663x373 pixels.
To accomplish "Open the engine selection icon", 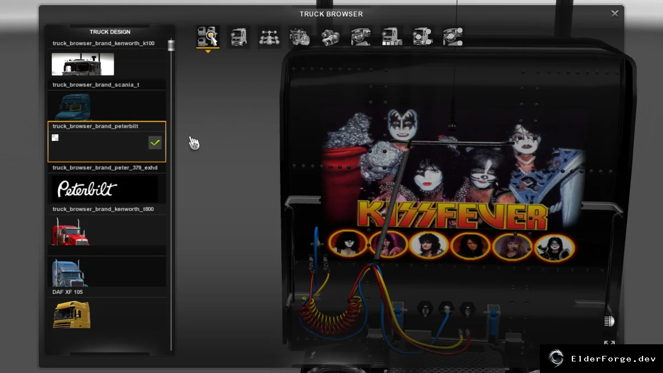I will tap(300, 36).
